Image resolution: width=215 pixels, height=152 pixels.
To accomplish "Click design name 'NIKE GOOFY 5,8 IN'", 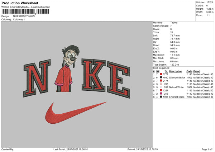I will click(24, 16).
